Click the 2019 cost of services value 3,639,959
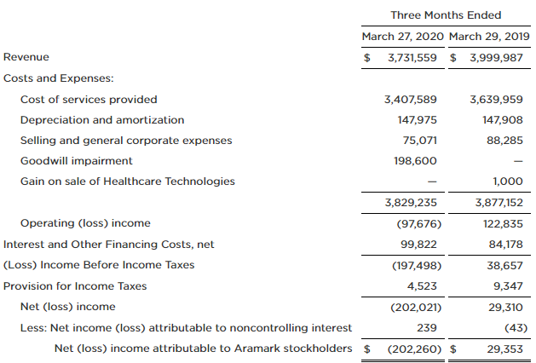The height and width of the screenshot is (363, 536). click(x=496, y=100)
